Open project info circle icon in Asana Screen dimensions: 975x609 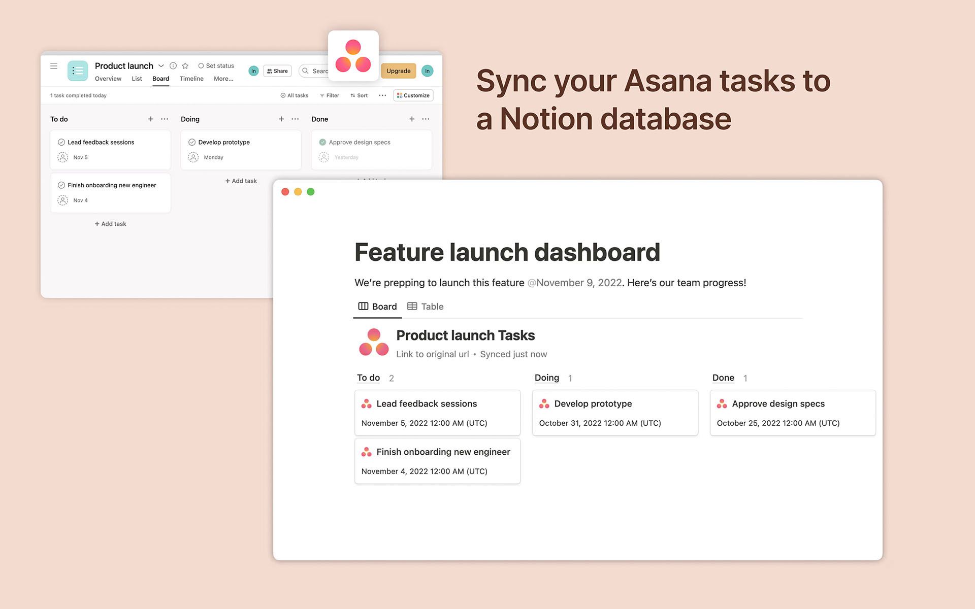pyautogui.click(x=173, y=66)
